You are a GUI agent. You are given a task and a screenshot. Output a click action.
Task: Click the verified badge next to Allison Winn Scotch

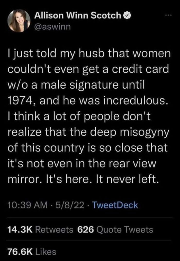[x=127, y=15]
